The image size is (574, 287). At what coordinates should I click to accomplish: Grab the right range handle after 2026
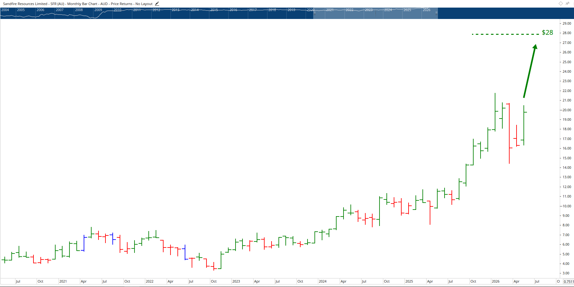coord(437,13)
